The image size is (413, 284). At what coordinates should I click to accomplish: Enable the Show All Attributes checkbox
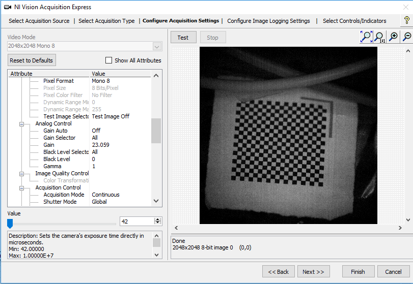(108, 60)
